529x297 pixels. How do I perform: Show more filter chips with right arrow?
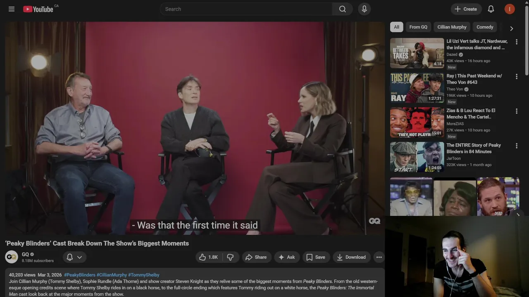pyautogui.click(x=511, y=28)
